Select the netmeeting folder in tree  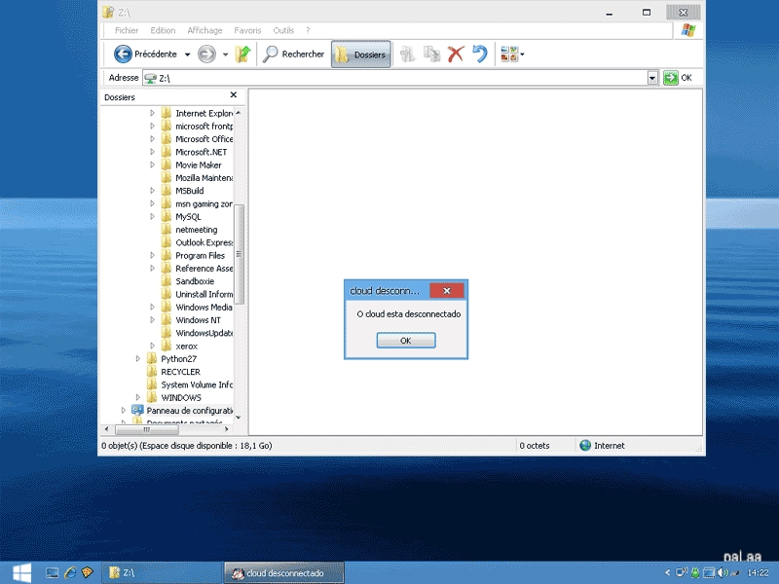pos(197,230)
